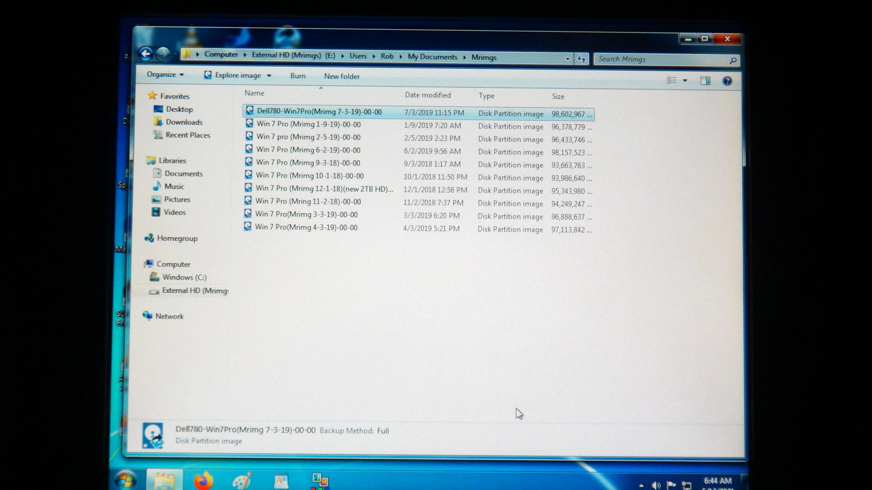This screenshot has width=872, height=490.
Task: Click the Forward navigation arrow
Action: (x=163, y=54)
